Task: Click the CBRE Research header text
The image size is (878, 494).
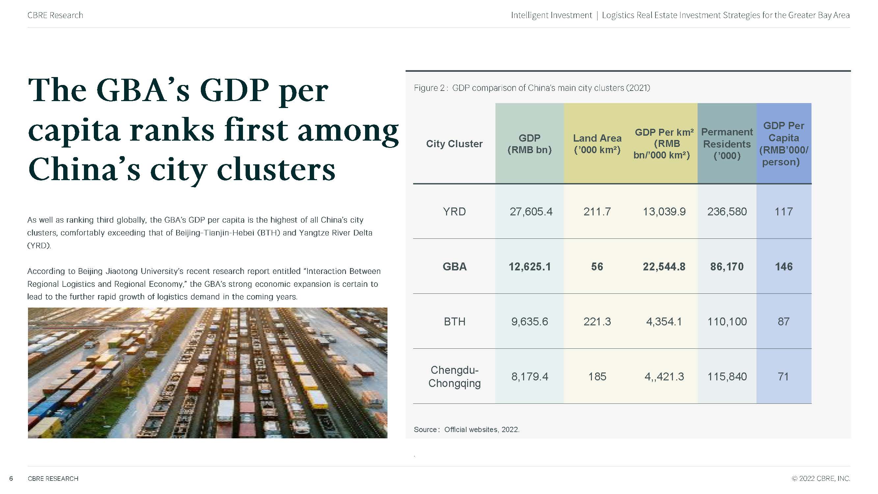Action: pyautogui.click(x=55, y=15)
